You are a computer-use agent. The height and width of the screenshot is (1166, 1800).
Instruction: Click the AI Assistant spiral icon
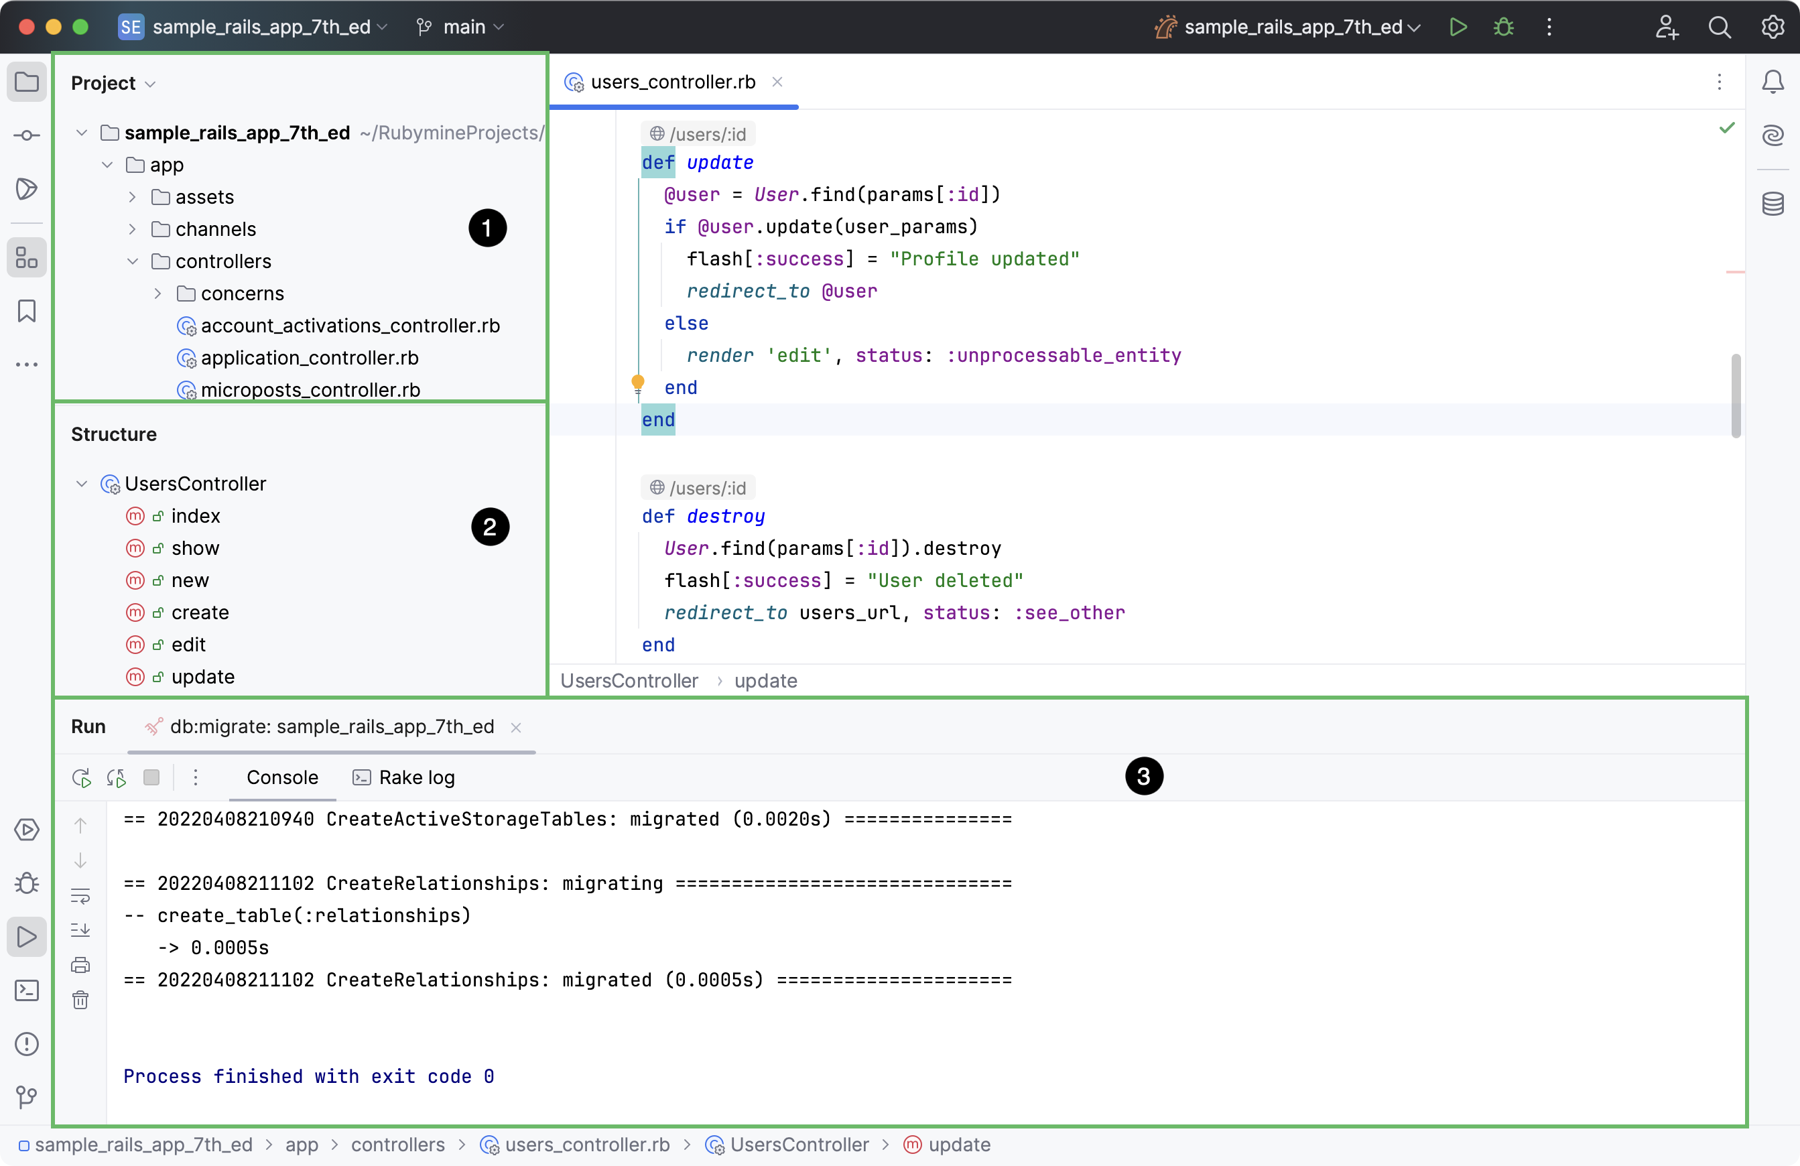(1773, 135)
